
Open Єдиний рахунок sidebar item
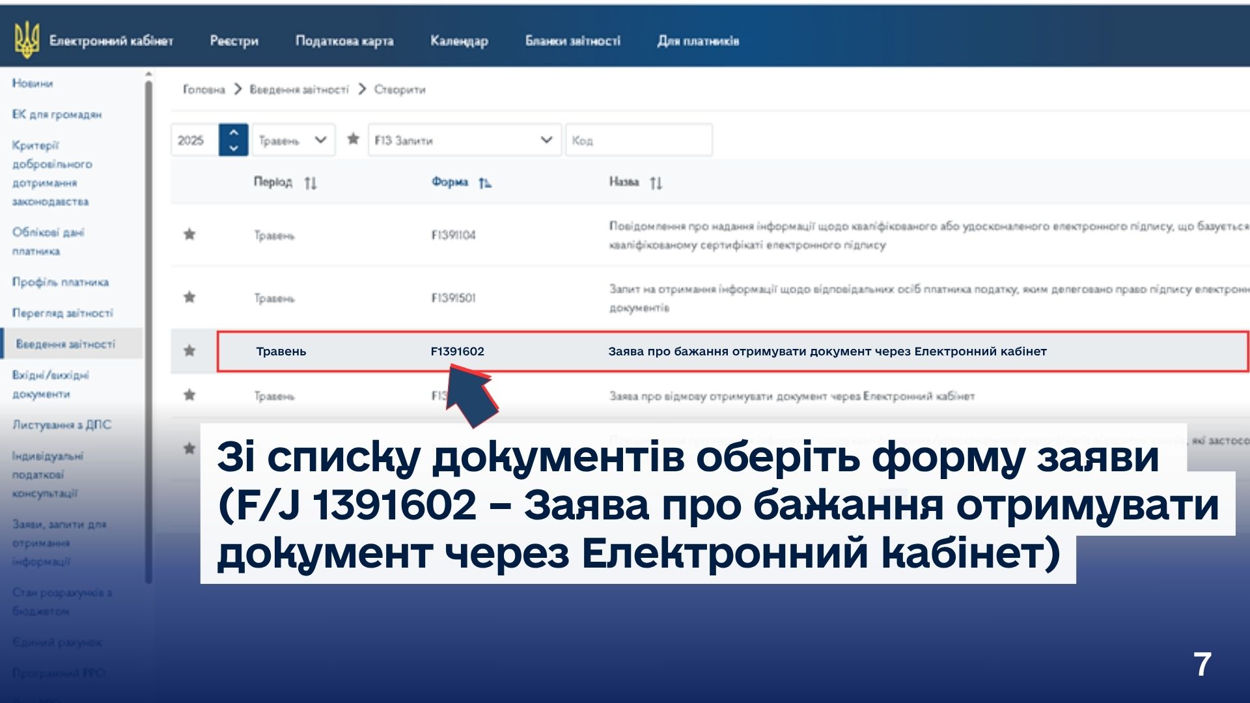point(57,642)
